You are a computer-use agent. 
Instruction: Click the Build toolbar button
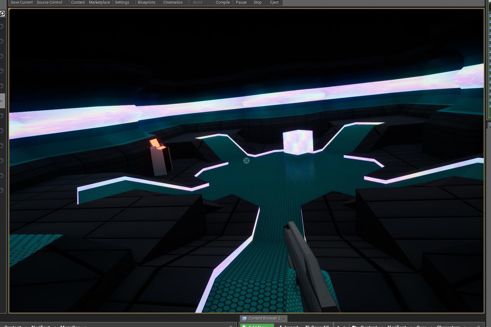point(197,3)
